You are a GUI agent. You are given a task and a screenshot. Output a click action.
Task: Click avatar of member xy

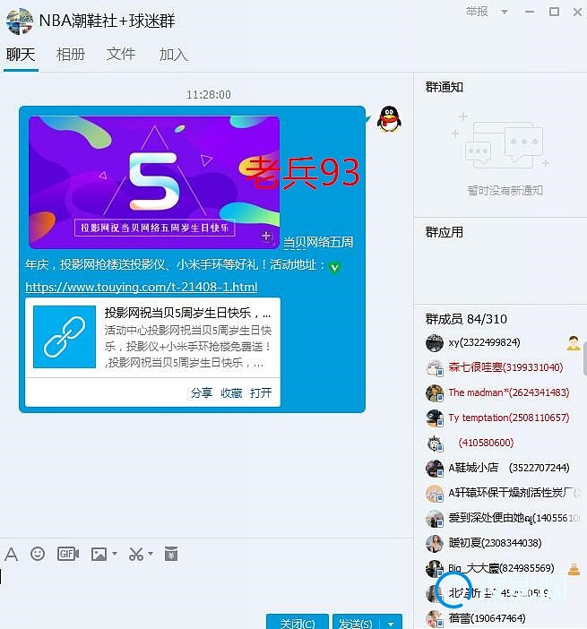pyautogui.click(x=435, y=343)
